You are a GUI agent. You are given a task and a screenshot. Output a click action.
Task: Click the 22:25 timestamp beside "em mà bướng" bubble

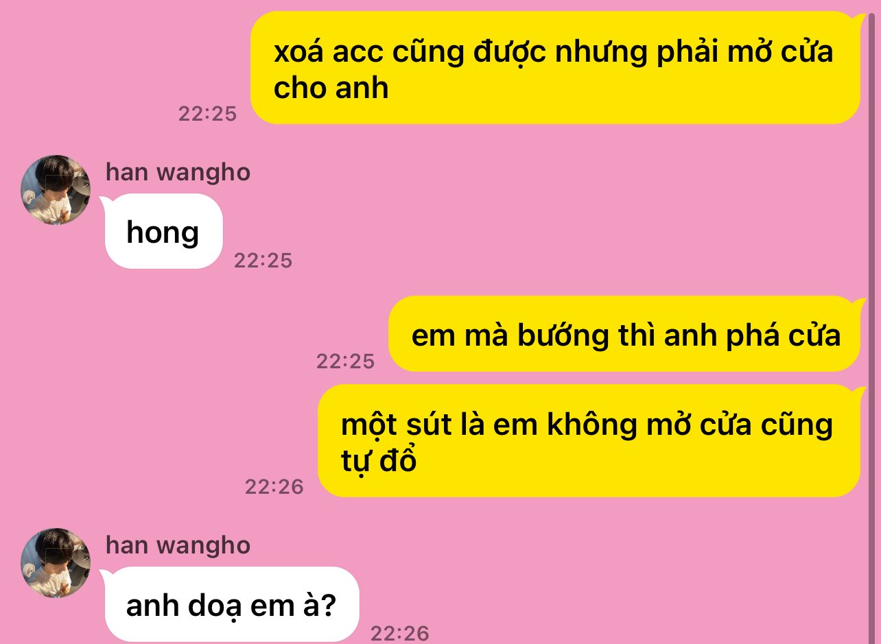click(x=346, y=361)
